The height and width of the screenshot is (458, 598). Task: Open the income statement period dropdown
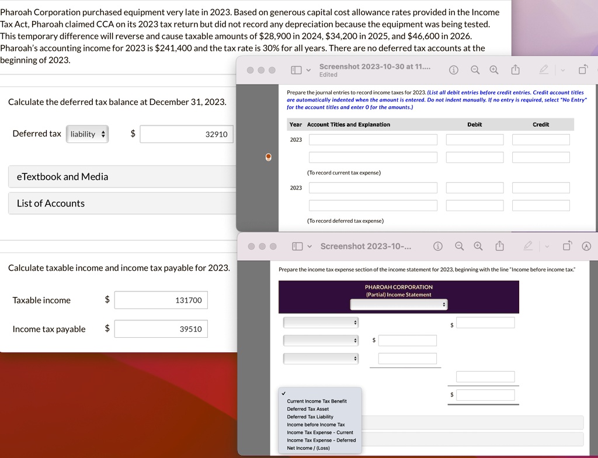point(399,305)
